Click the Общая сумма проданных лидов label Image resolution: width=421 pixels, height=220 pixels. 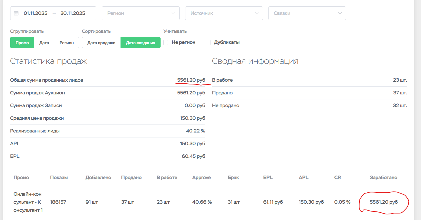point(47,80)
